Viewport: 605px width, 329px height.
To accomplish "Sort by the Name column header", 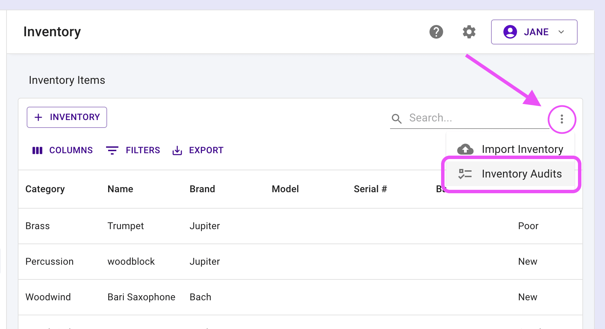I will pyautogui.click(x=120, y=189).
